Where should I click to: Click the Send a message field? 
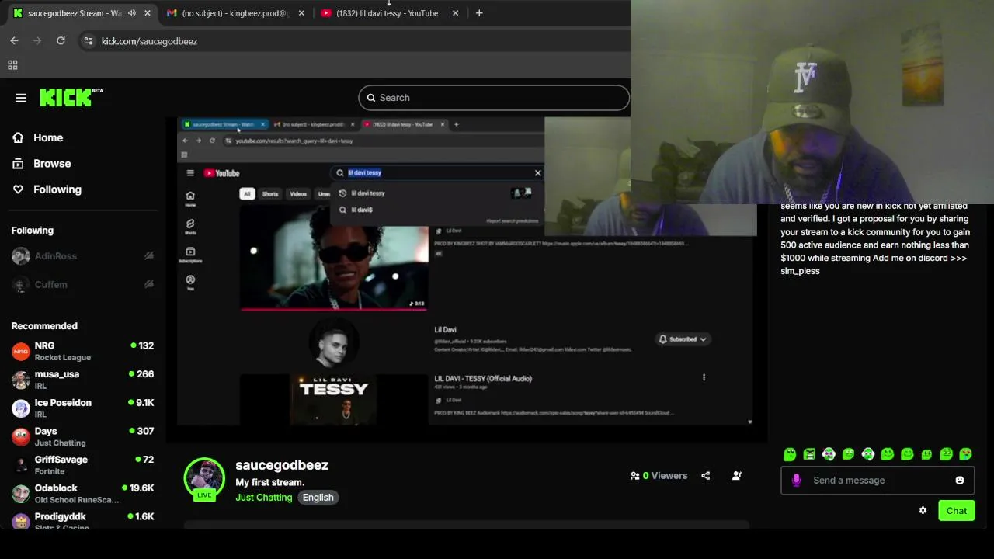coord(878,481)
